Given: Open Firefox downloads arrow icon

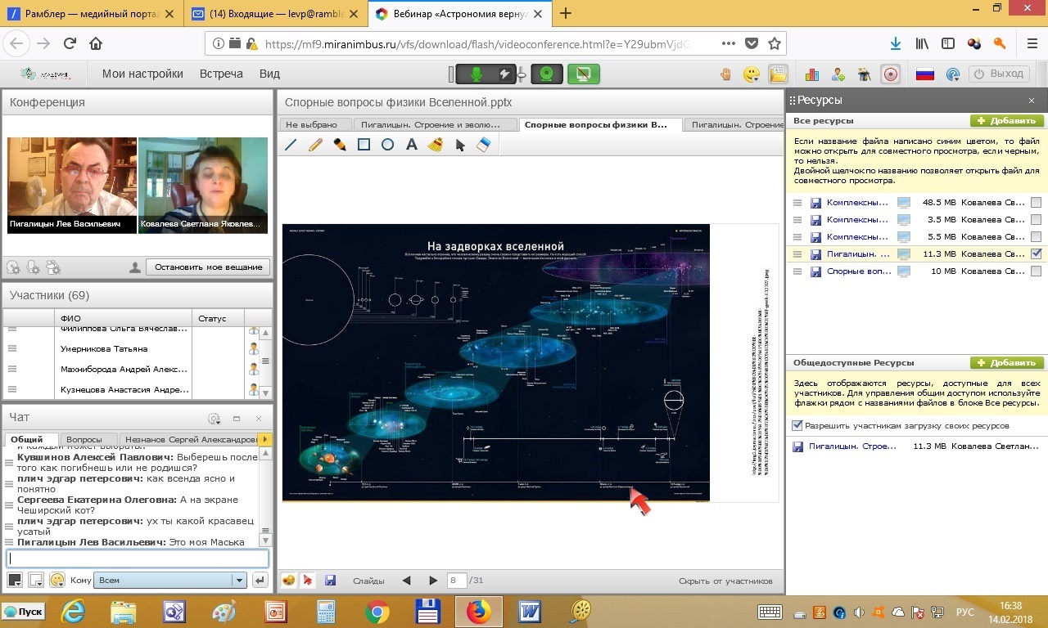Looking at the screenshot, I should (x=896, y=44).
